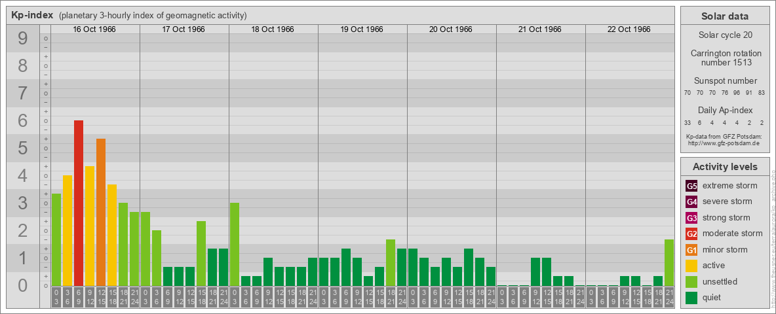
Task: Click the '19 Oct 1966' date header
Action: pos(362,29)
